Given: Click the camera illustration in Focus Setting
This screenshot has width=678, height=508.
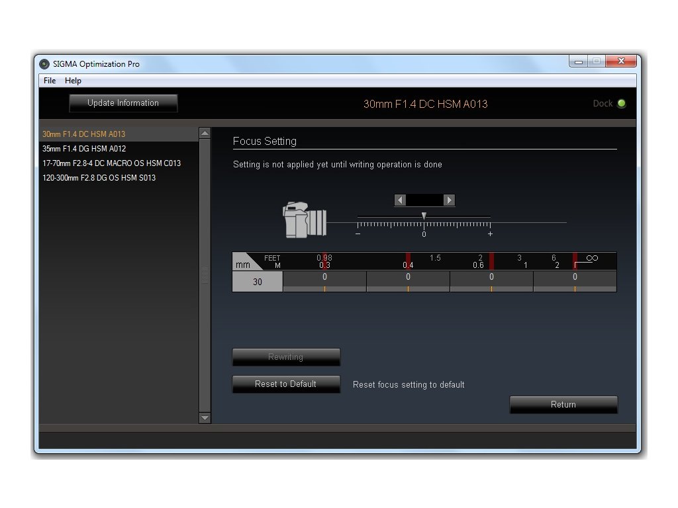Looking at the screenshot, I should (305, 220).
